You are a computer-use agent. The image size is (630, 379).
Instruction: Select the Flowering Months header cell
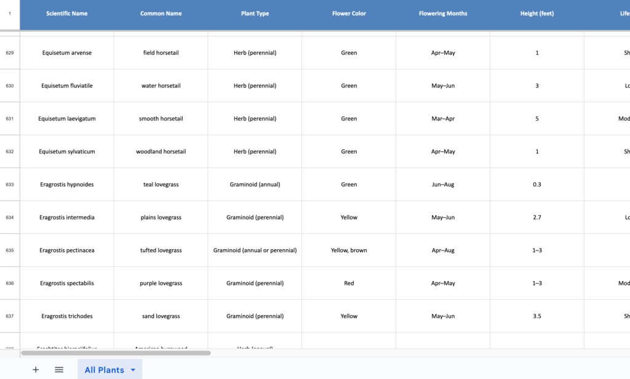click(x=443, y=14)
